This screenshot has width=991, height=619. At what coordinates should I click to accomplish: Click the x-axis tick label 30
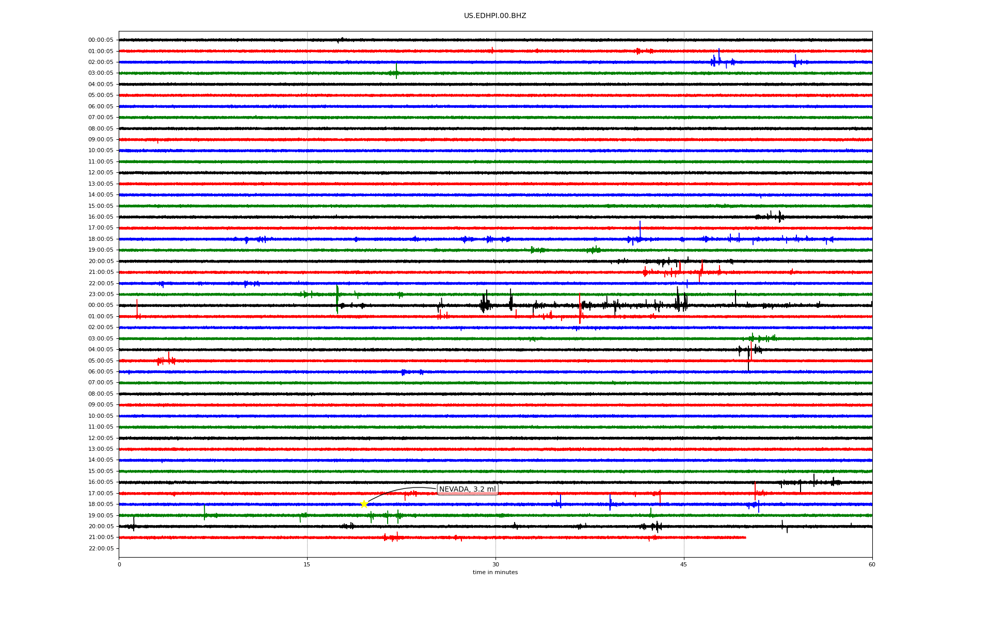495,564
